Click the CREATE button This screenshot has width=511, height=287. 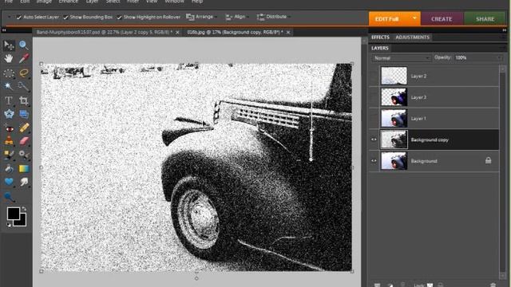click(x=442, y=19)
